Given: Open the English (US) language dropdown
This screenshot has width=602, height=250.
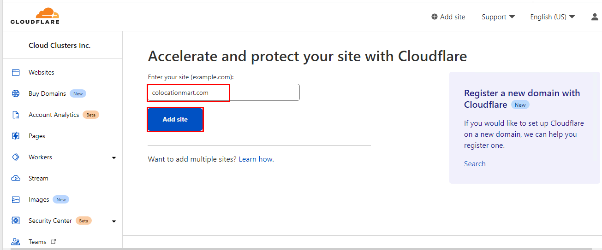Looking at the screenshot, I should pyautogui.click(x=552, y=17).
